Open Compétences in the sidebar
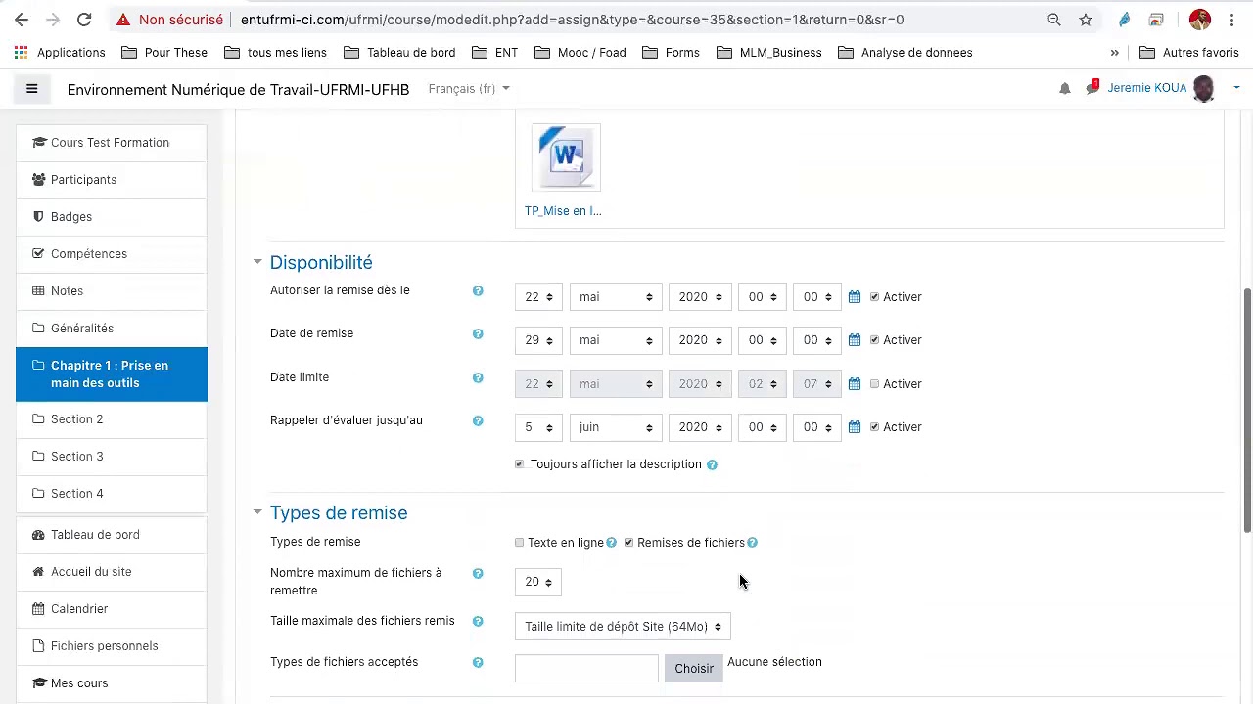1253x704 pixels. click(112, 254)
